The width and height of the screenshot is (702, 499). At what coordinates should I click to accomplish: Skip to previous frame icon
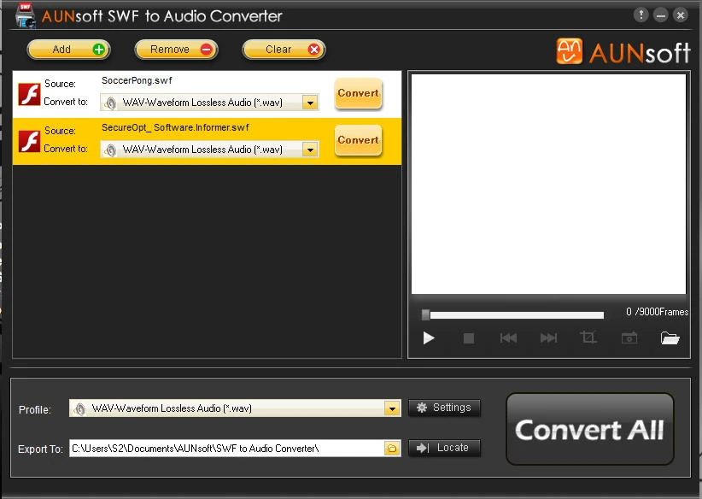508,338
